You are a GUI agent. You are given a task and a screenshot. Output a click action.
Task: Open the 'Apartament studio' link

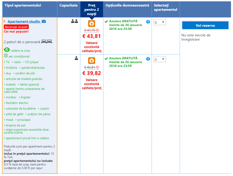pos(24,21)
